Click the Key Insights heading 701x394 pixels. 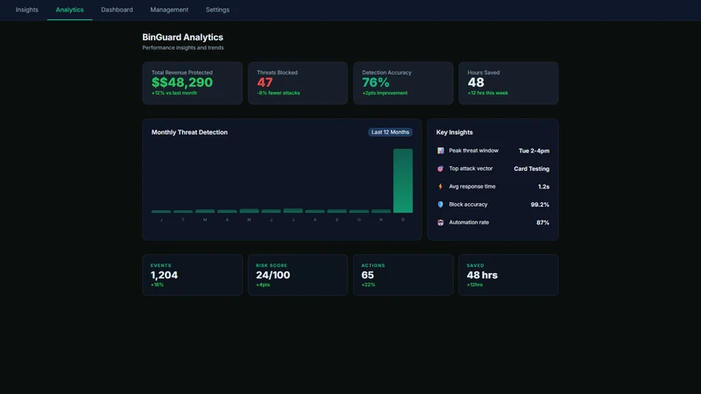(454, 132)
